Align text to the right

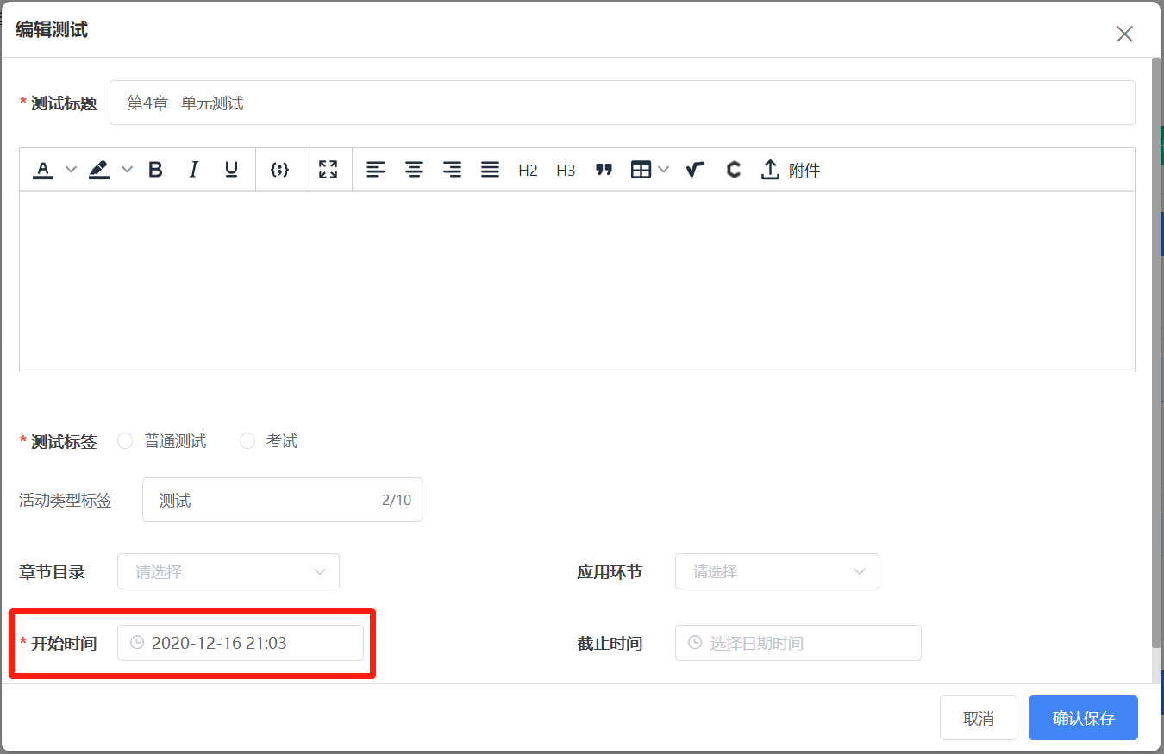tap(452, 170)
